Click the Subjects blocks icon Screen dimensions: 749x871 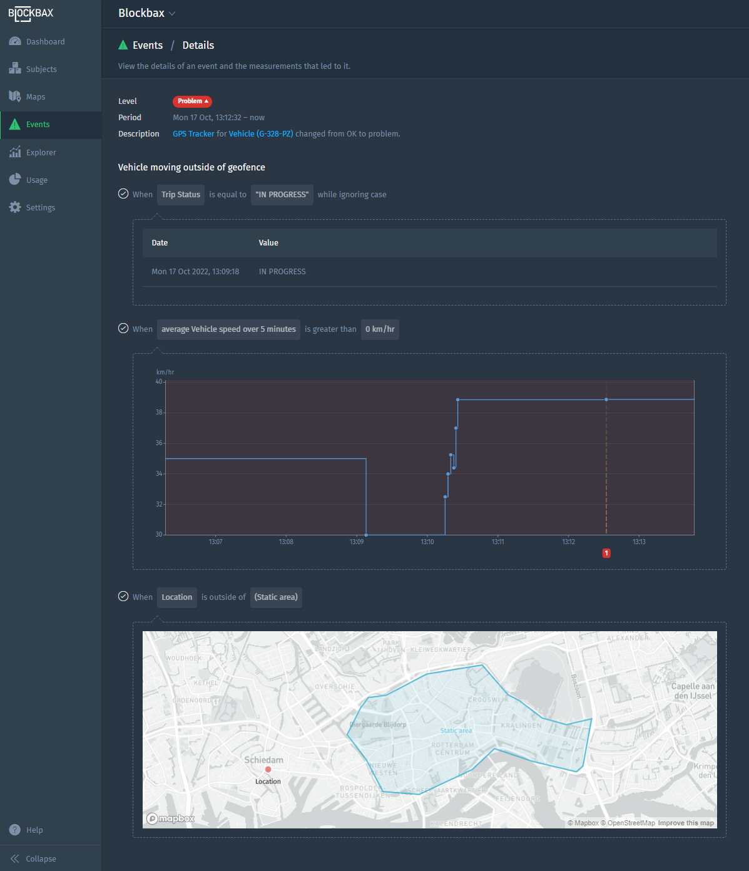click(15, 69)
